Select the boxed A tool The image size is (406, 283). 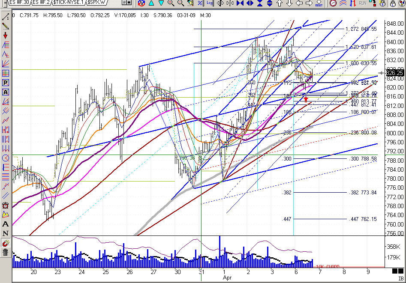click(x=6, y=92)
